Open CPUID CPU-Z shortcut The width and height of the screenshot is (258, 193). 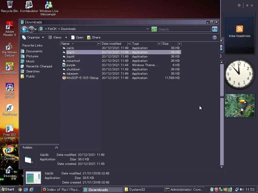pos(10,90)
